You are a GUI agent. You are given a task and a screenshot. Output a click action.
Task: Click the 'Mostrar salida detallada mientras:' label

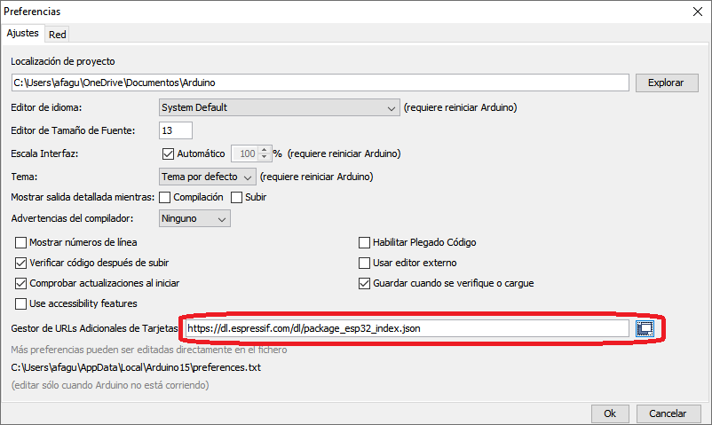pos(83,198)
